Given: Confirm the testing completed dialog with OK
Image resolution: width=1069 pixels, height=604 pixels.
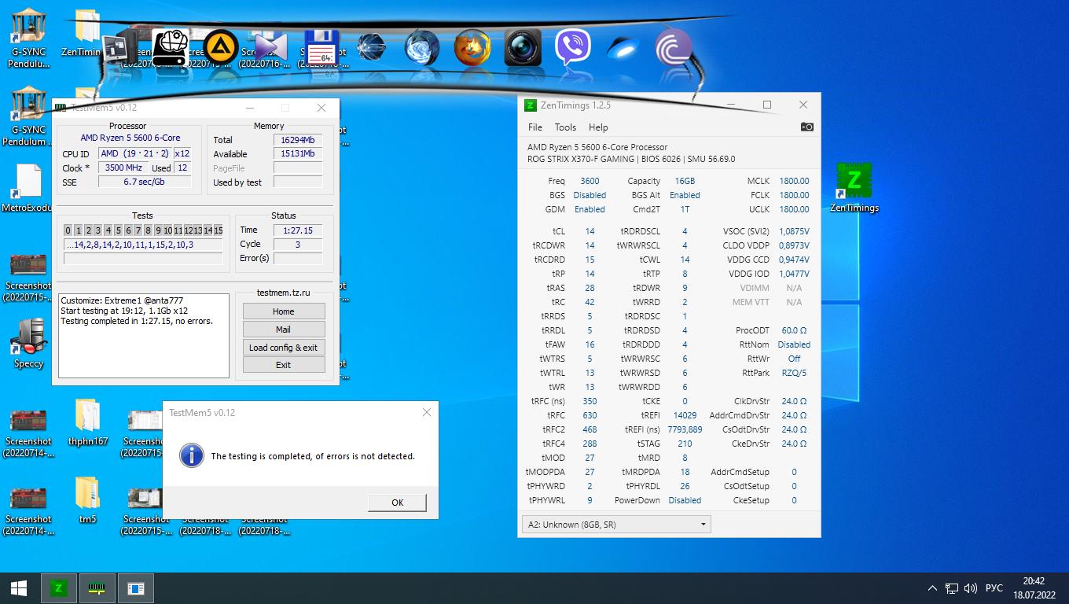Looking at the screenshot, I should click(397, 503).
